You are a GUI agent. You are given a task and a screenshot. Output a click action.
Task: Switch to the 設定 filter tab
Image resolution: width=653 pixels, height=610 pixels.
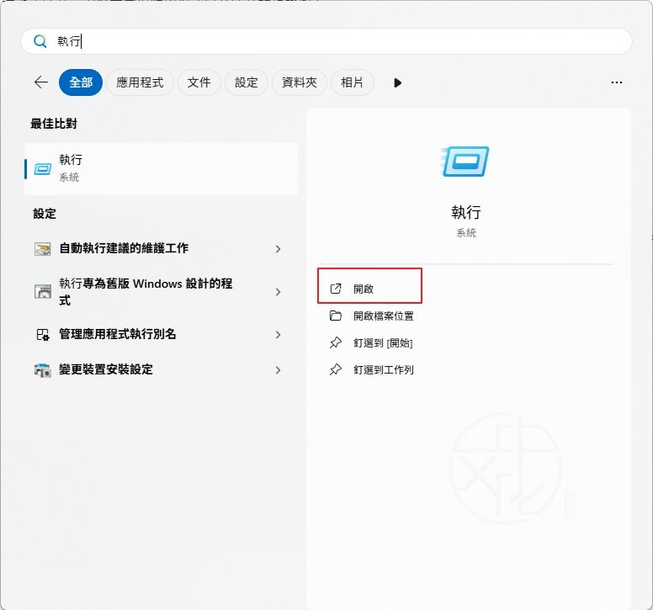click(246, 82)
